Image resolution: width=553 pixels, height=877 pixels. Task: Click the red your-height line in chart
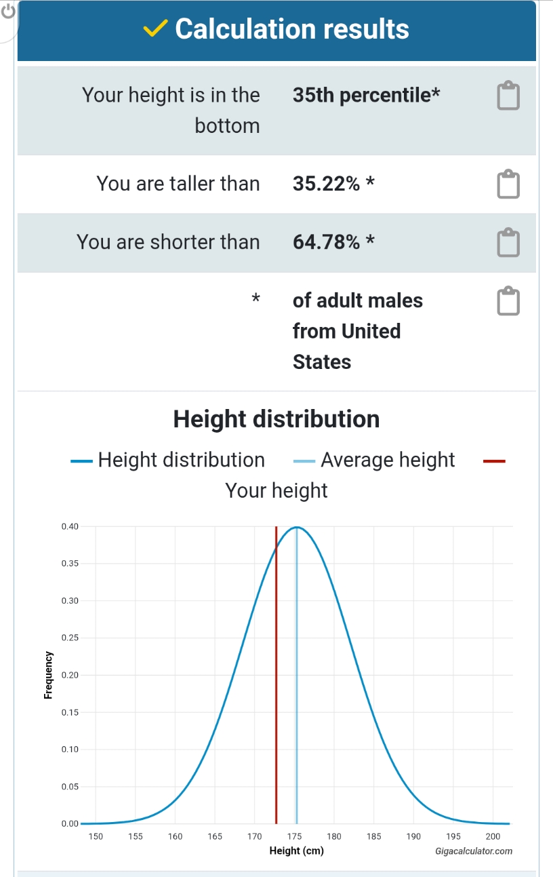point(276,678)
